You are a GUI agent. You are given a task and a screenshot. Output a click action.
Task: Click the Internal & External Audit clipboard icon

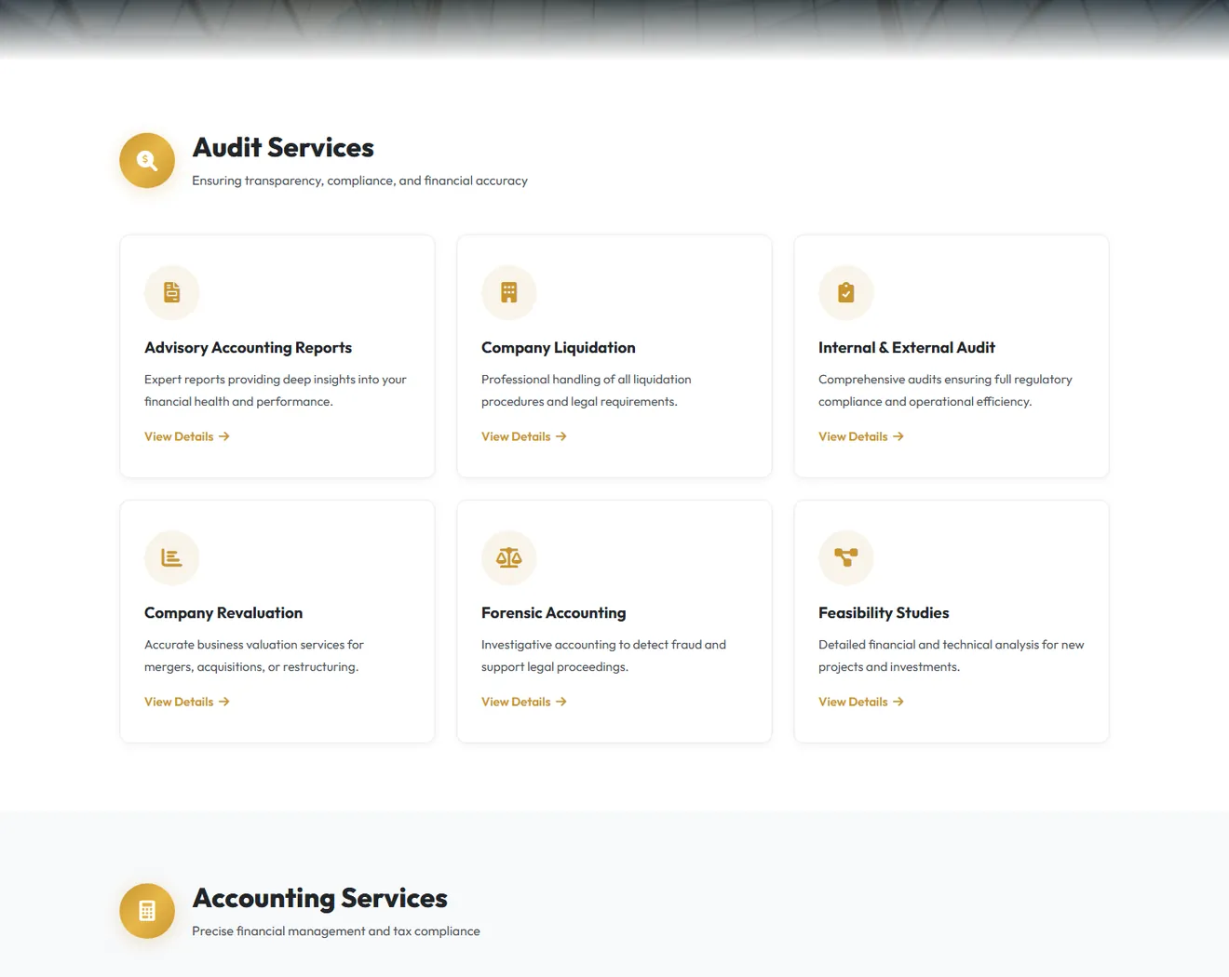pos(846,292)
